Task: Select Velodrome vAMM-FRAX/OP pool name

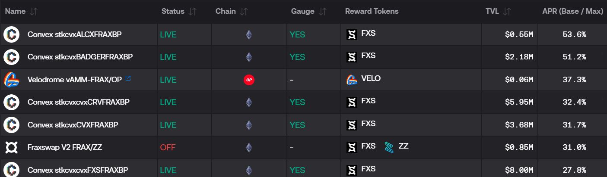Action: 75,80
